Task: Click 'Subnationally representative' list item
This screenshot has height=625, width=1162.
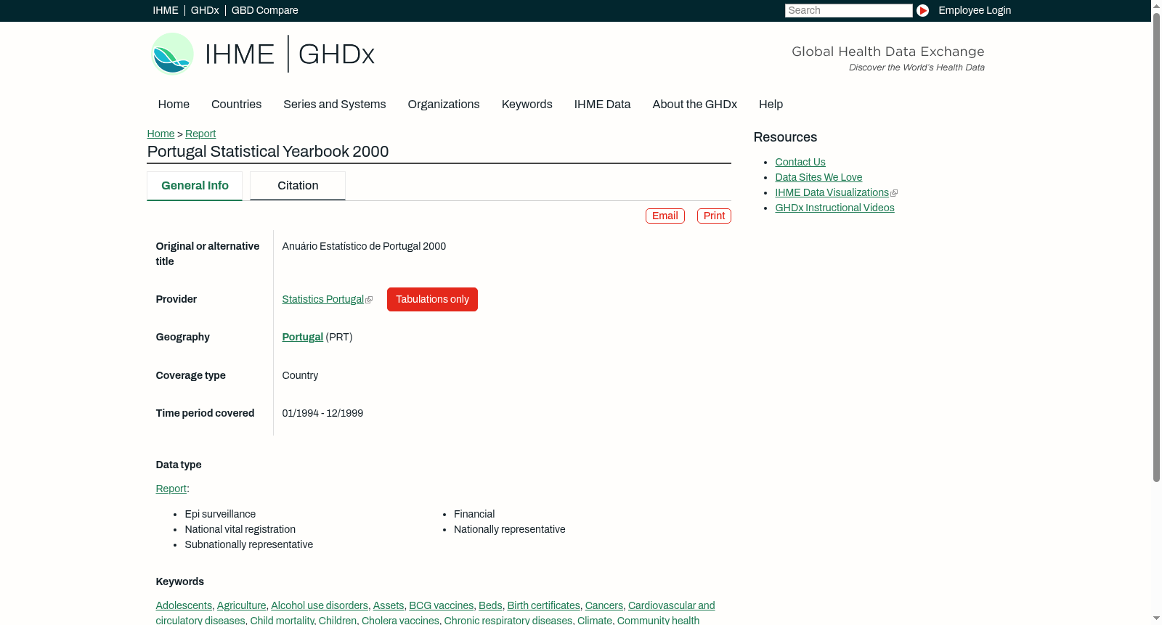Action: click(249, 544)
